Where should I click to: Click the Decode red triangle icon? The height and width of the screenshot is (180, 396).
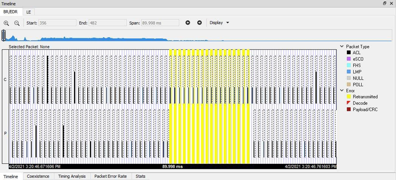[349, 103]
